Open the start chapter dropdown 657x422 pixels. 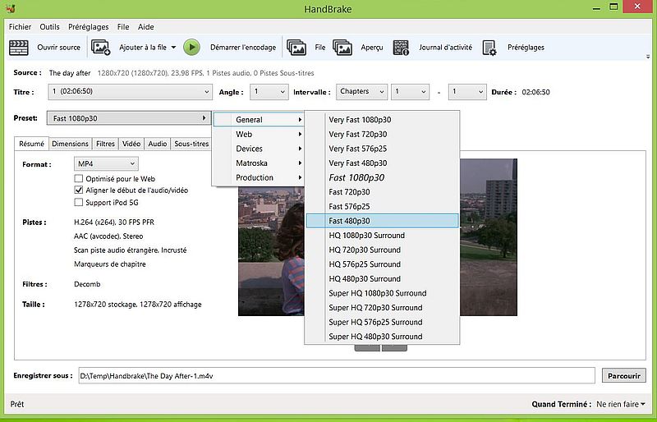(x=410, y=92)
